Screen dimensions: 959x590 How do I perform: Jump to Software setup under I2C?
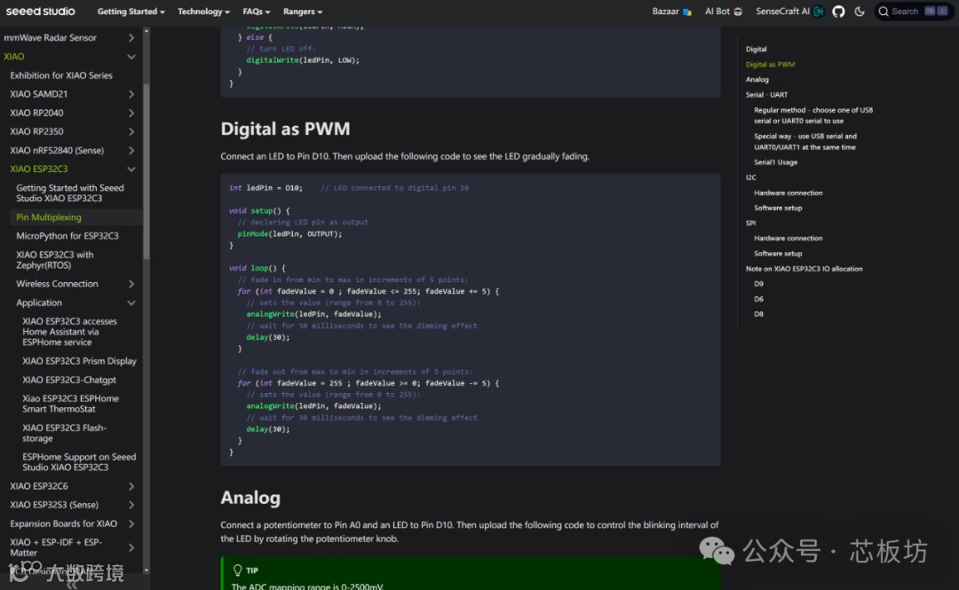coord(778,208)
